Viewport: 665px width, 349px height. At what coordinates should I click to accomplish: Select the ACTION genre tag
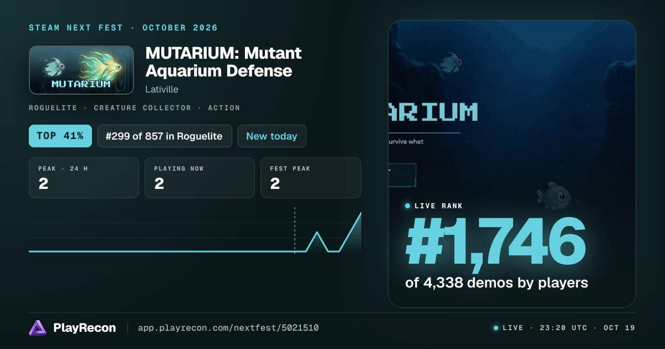pyautogui.click(x=224, y=108)
